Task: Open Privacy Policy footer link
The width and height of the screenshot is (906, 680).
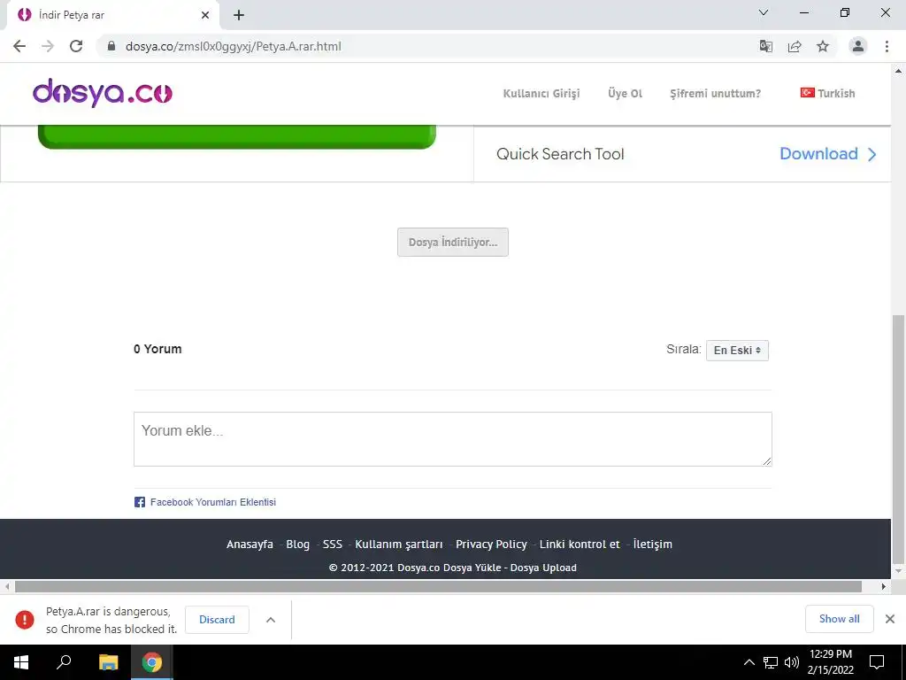Action: 491,545
